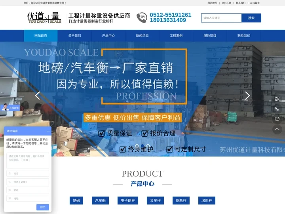This screenshot has height=214, width=285.
Task: Click the message content textarea
Action: 28,160
